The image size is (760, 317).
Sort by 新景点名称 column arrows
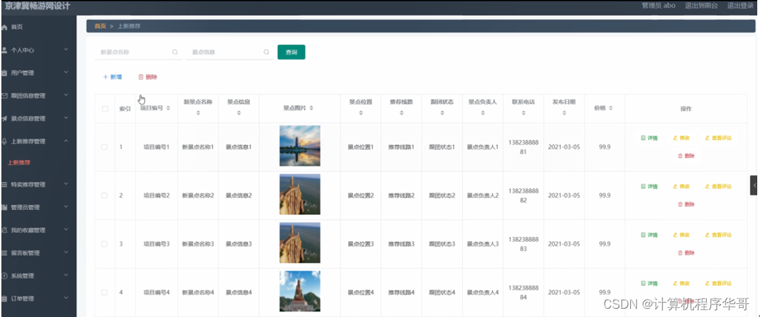pyautogui.click(x=197, y=113)
